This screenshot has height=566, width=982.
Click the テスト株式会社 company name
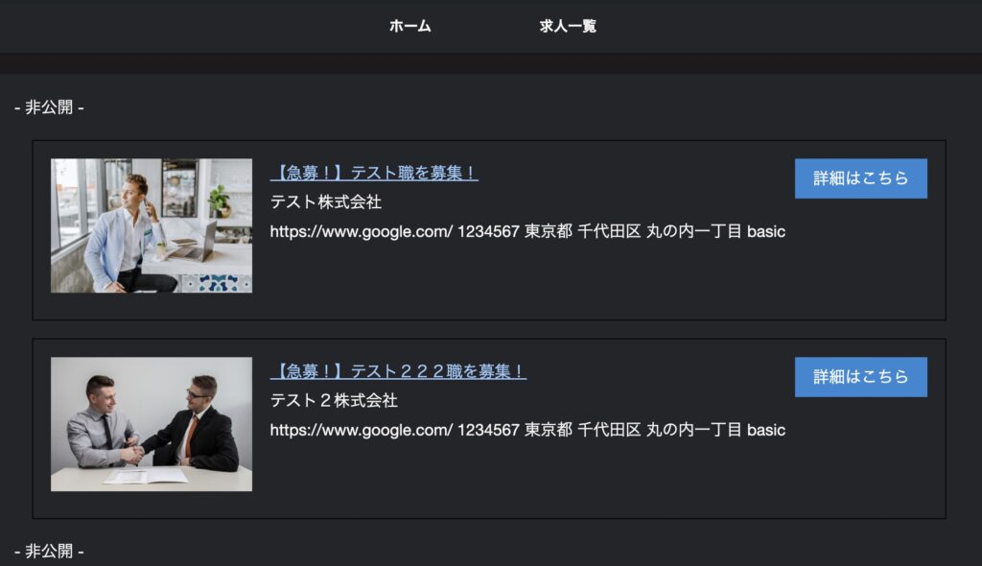click(x=326, y=201)
